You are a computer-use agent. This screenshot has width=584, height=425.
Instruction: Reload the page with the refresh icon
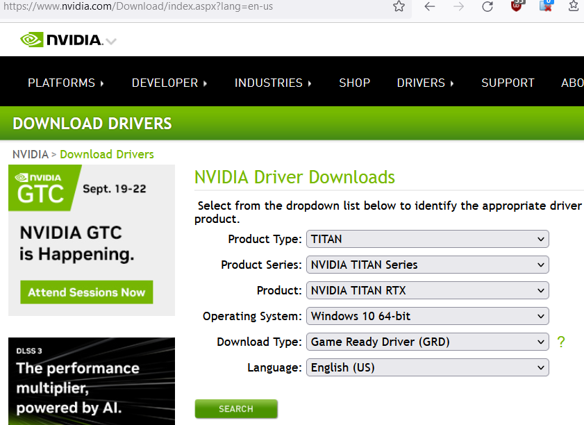[x=487, y=6]
